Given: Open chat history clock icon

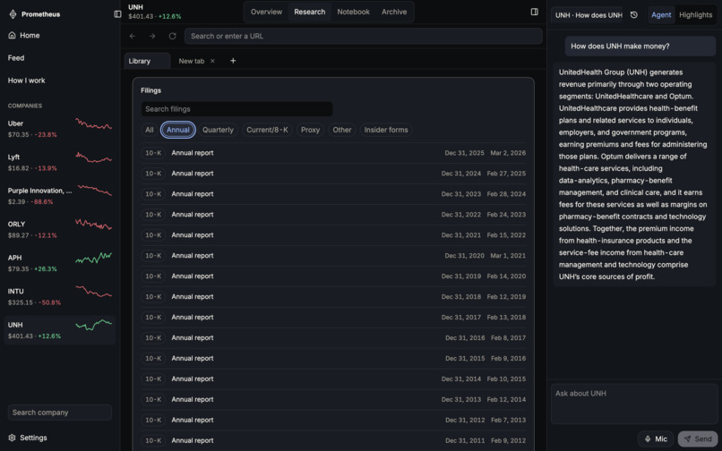Looking at the screenshot, I should click(634, 14).
